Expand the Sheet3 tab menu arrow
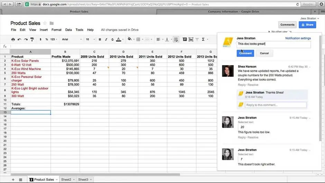Viewport: 325px width, 183px height. 91,180
